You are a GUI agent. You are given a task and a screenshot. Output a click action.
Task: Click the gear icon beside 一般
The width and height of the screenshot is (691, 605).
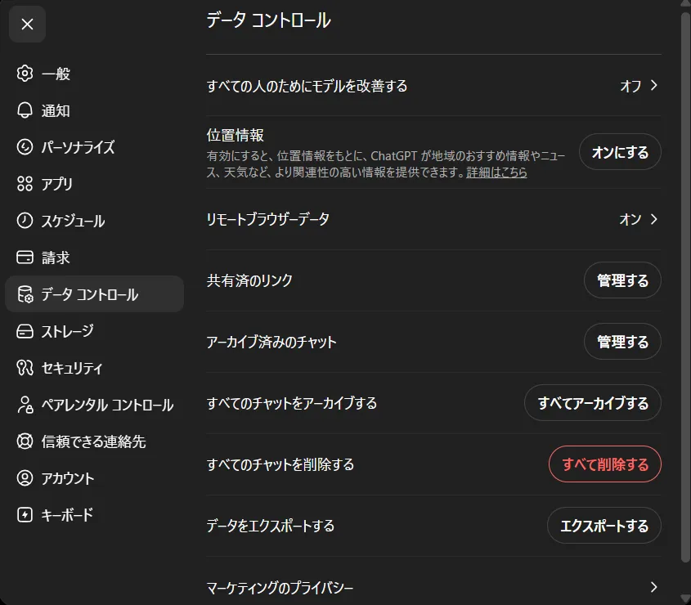pyautogui.click(x=25, y=73)
